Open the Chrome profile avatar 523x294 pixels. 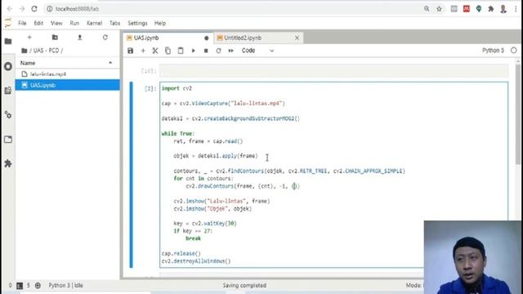point(503,9)
